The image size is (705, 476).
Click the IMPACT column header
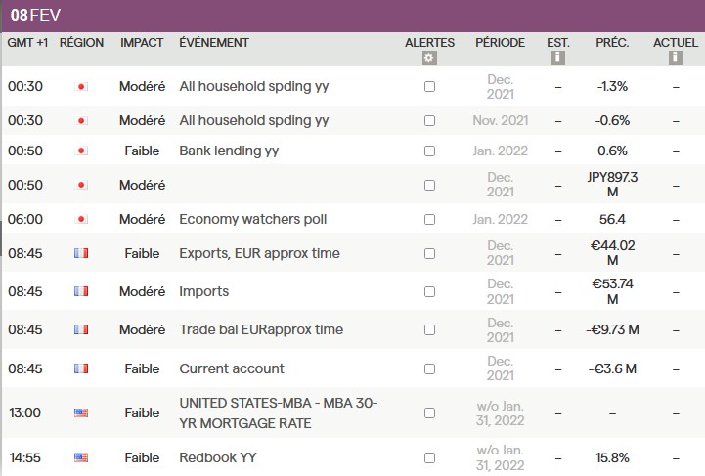click(x=142, y=43)
